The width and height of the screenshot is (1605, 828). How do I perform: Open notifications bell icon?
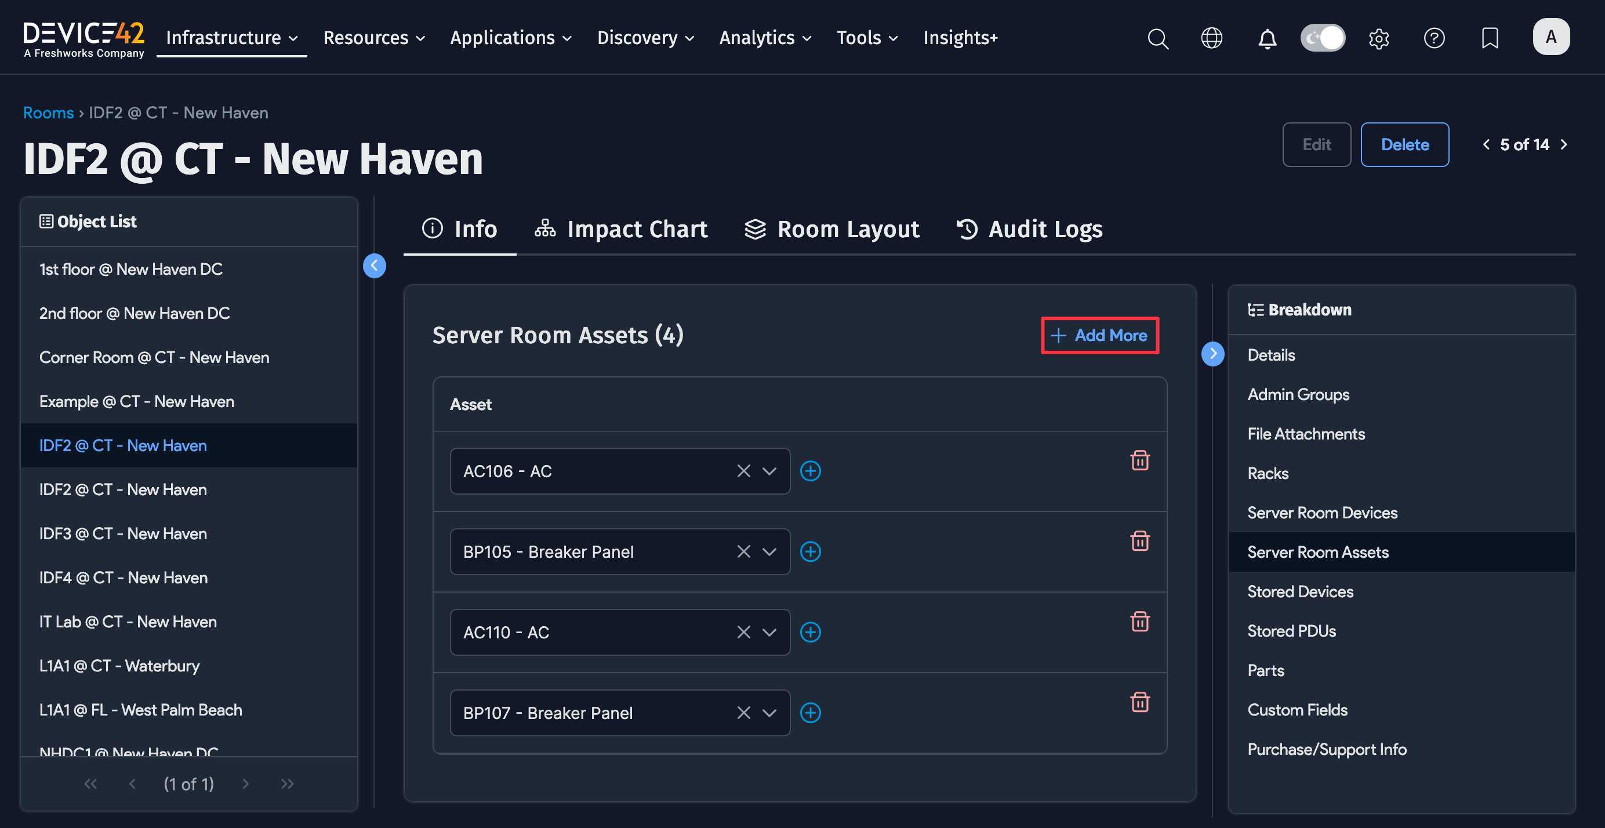1267,38
